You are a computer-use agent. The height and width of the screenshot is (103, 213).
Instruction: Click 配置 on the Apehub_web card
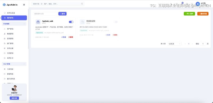64,37
